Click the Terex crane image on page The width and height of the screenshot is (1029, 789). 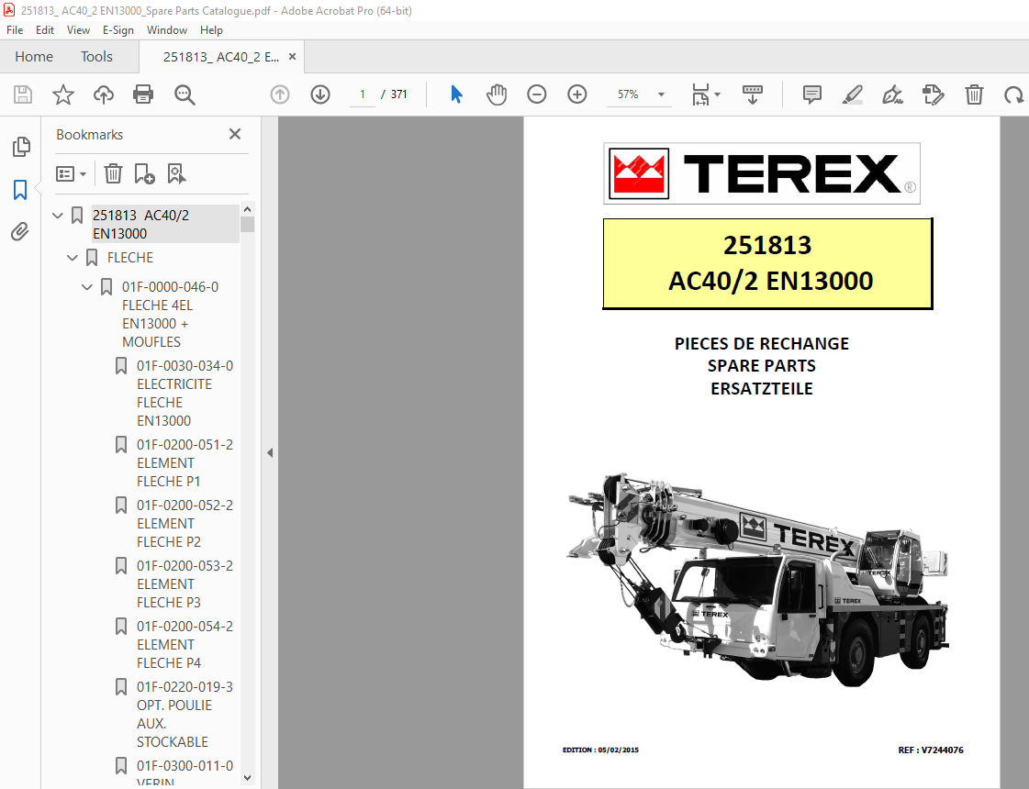[758, 579]
